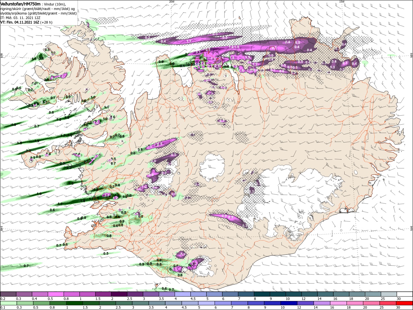Pick the deep blue rain swatch between 10 and 12
Screen dimensions: 413x310
click(289, 303)
